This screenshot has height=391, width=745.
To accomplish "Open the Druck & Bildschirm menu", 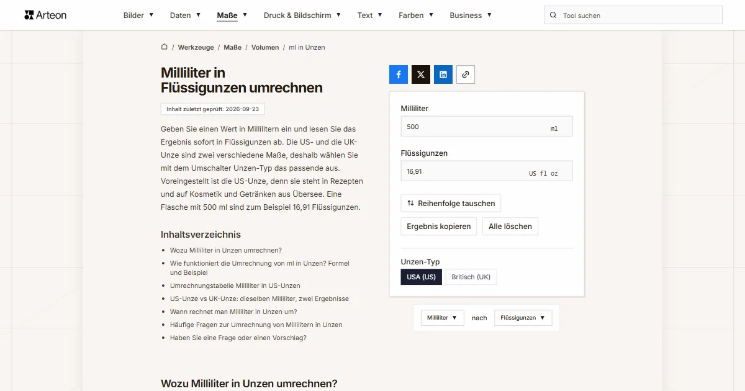I will [302, 16].
